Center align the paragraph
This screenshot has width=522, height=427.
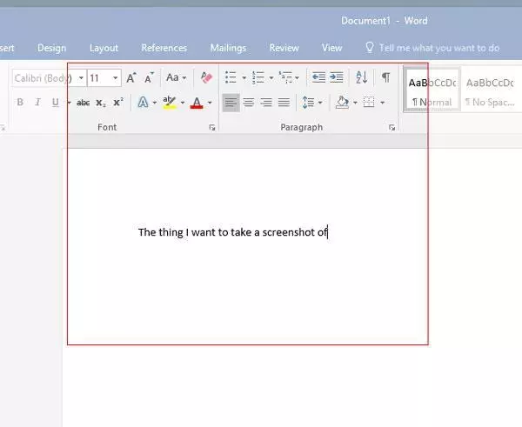click(x=248, y=103)
